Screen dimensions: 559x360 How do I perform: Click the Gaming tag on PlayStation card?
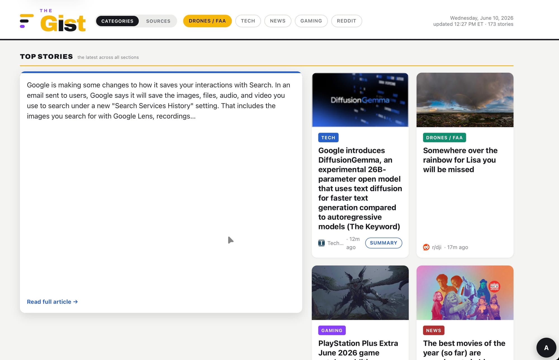[x=332, y=330]
